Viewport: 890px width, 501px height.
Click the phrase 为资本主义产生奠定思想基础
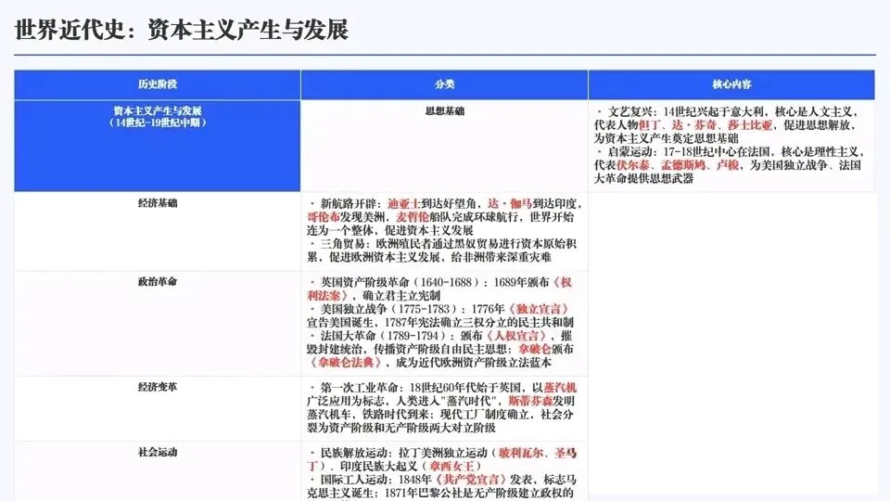[667, 138]
